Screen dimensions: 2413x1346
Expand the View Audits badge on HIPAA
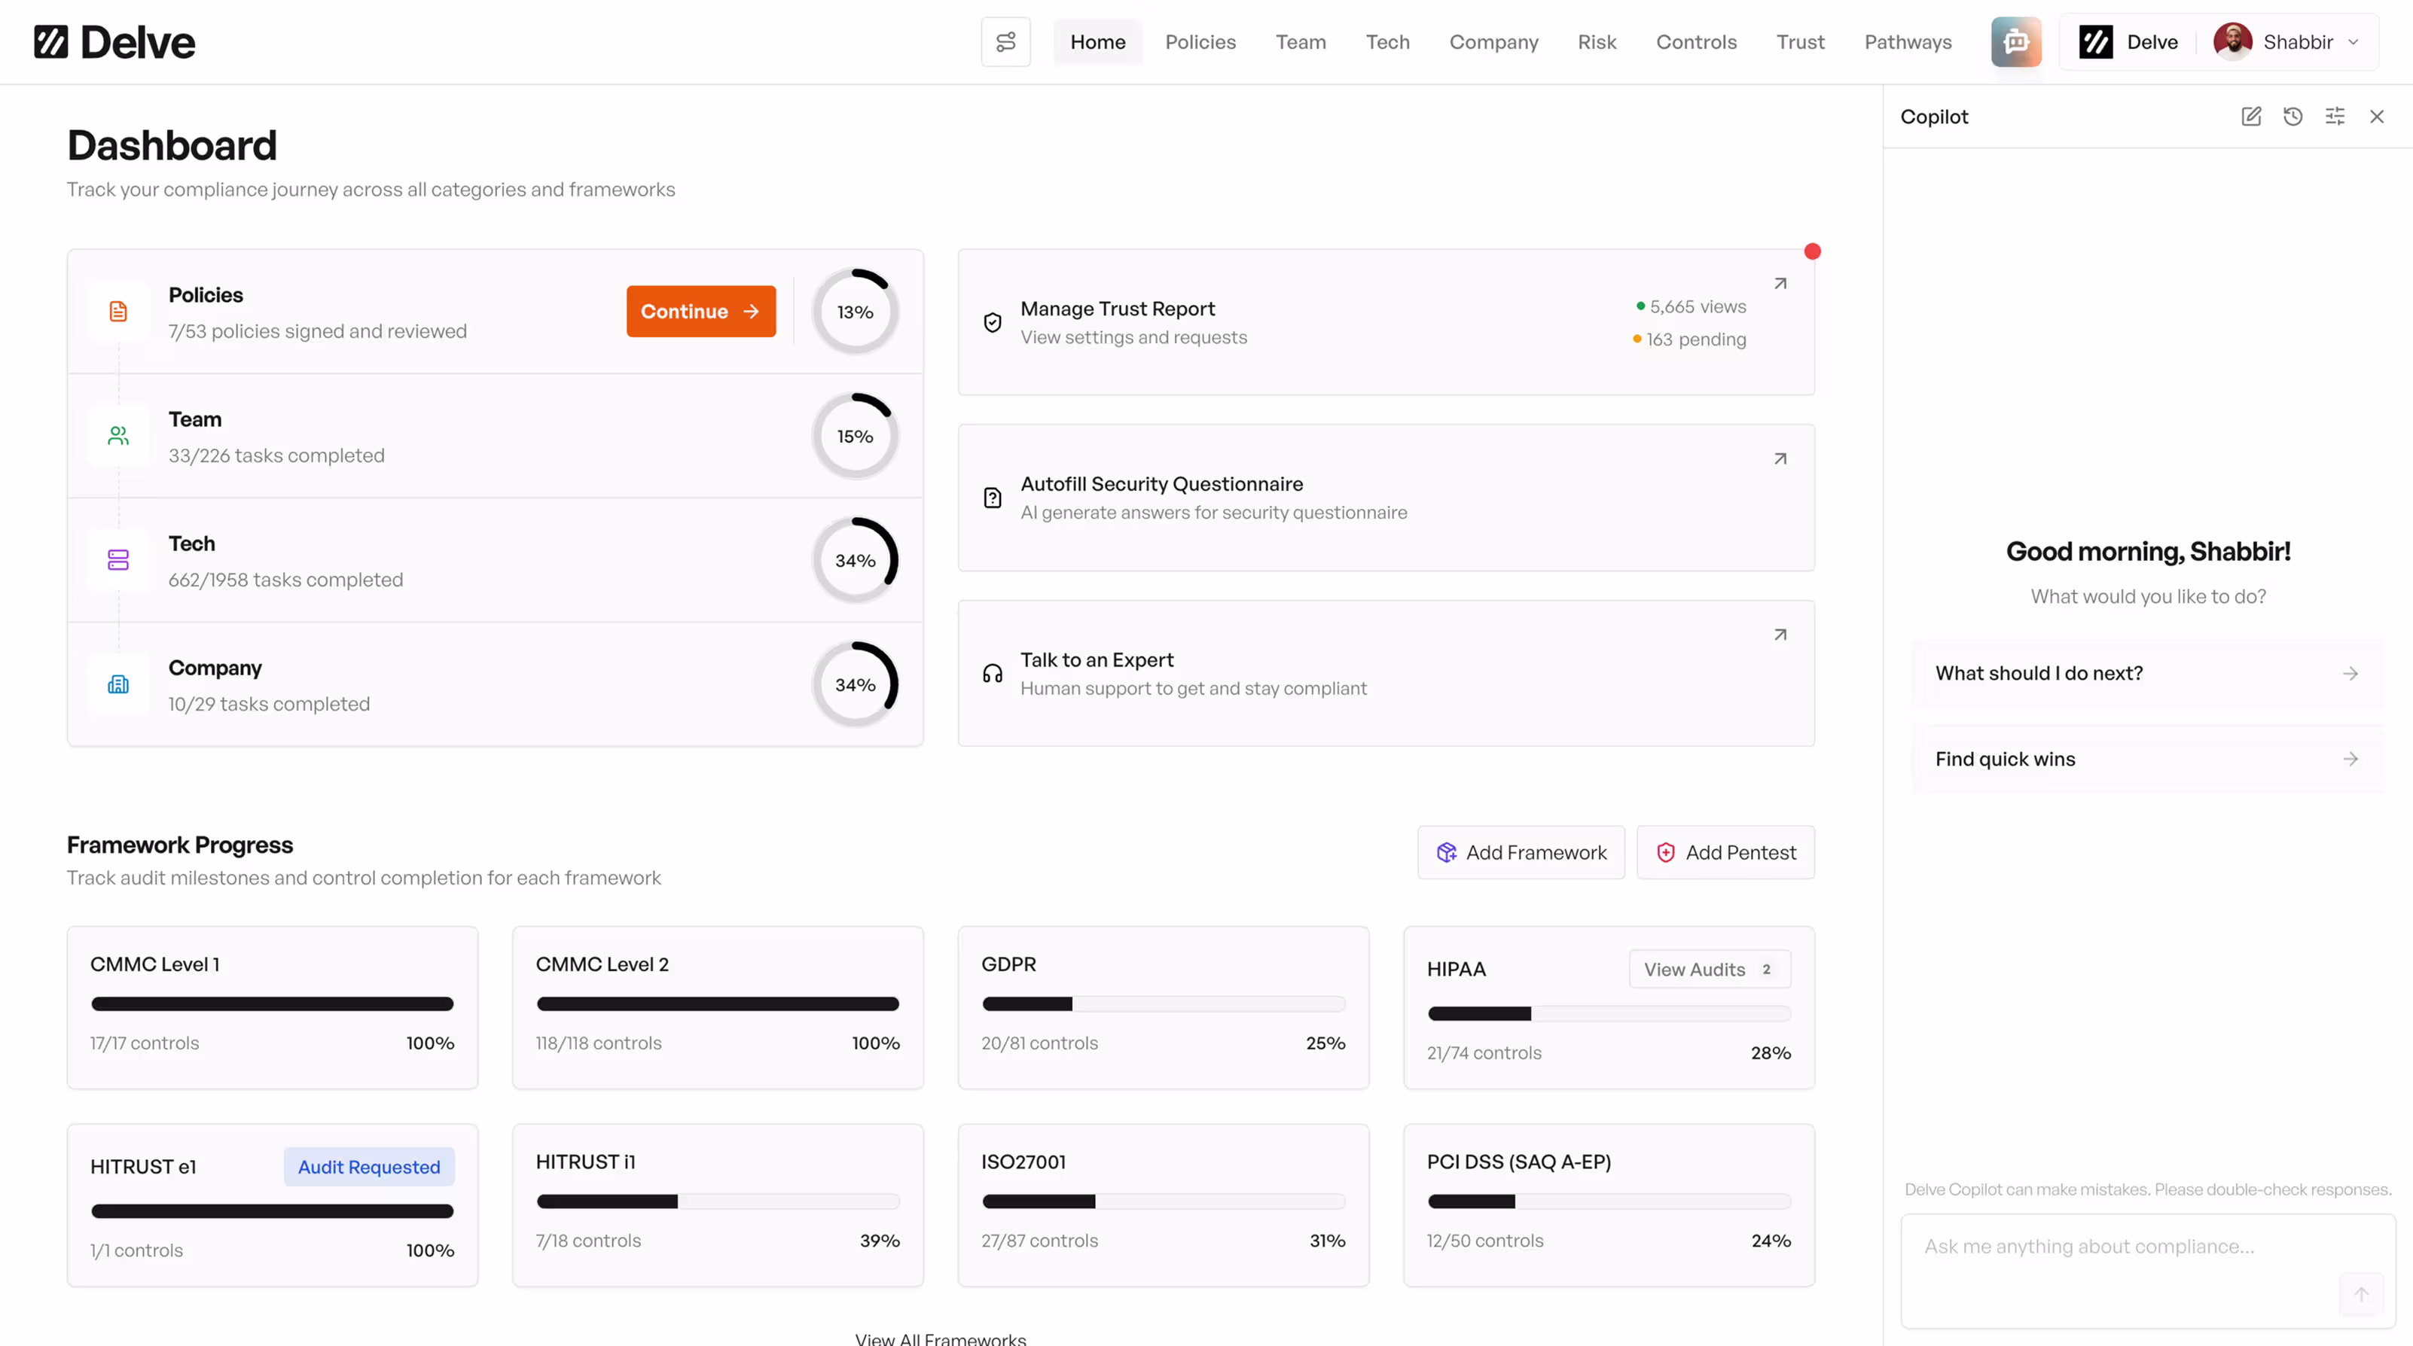coord(1709,970)
